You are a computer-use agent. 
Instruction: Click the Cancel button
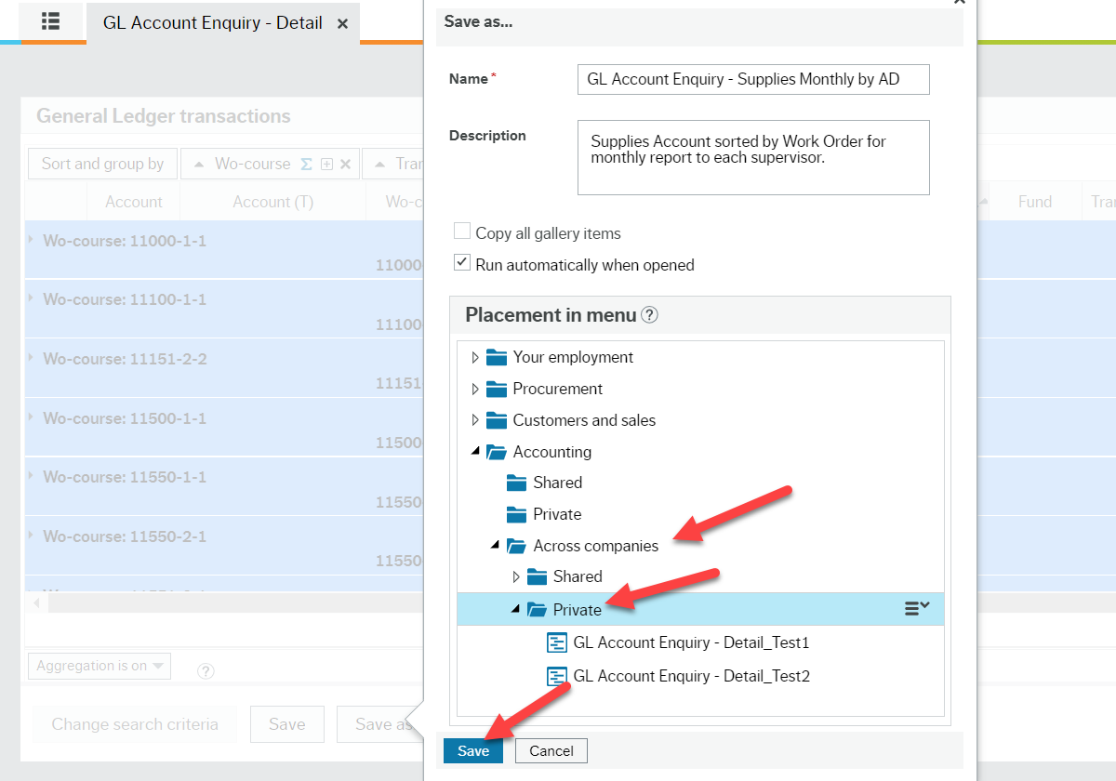[x=551, y=750]
